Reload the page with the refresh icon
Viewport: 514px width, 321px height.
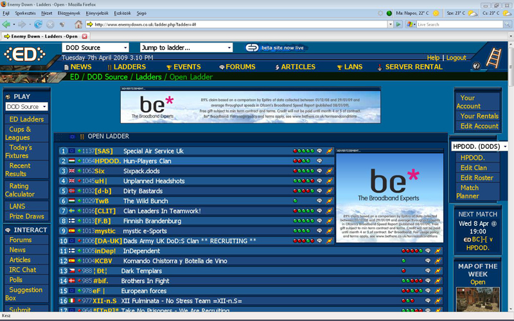click(39, 24)
